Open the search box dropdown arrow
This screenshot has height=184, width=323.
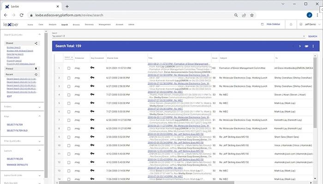[x=304, y=36]
